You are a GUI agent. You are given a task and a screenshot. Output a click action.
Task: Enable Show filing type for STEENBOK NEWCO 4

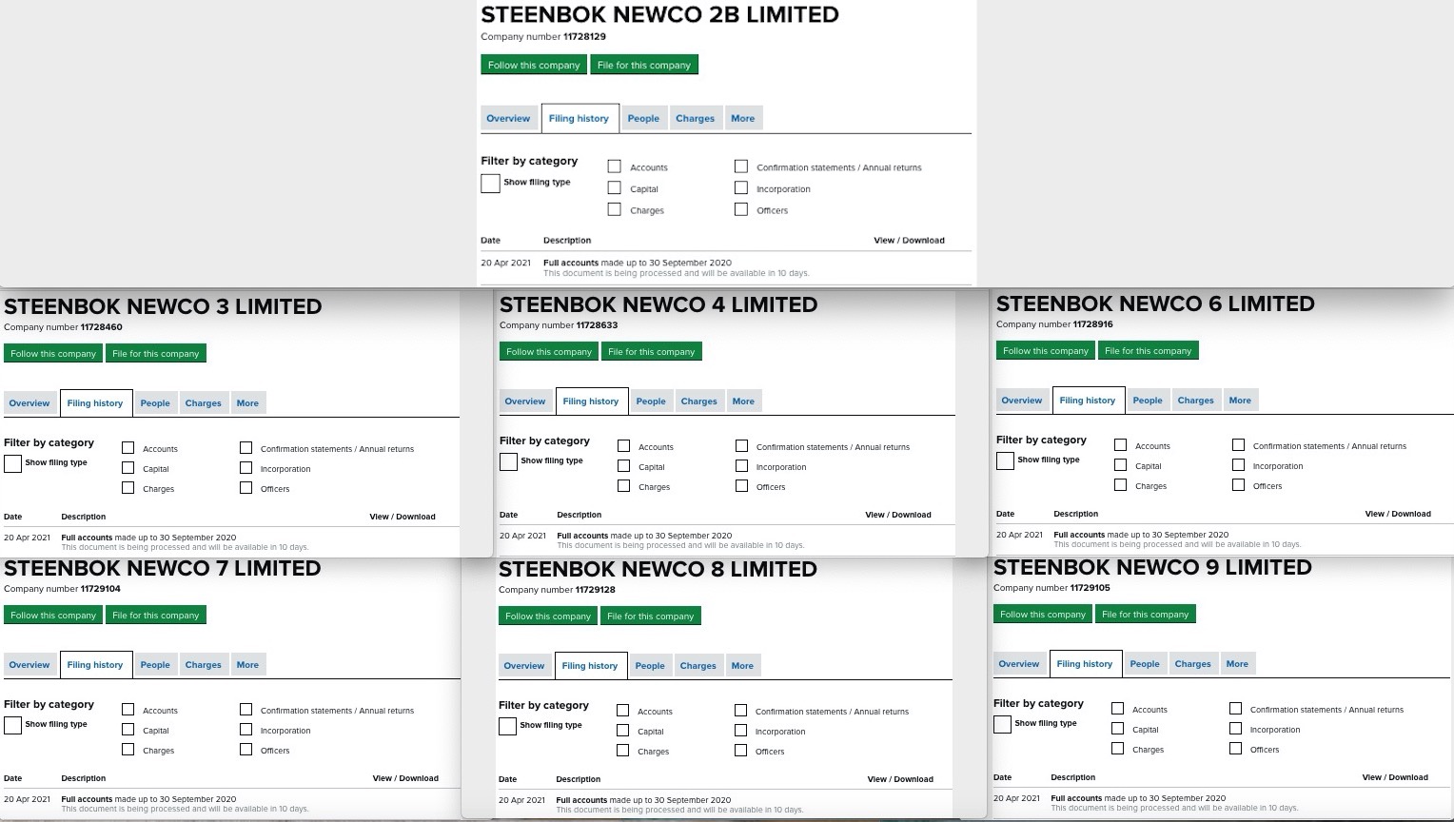508,461
